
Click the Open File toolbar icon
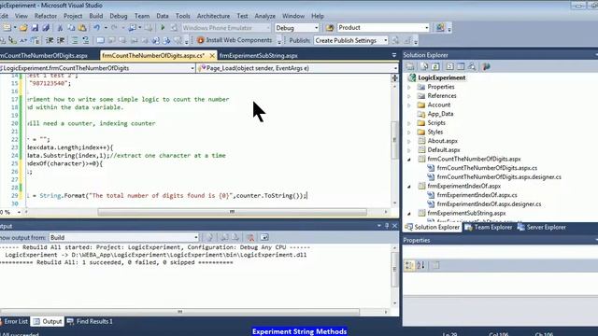click(x=23, y=28)
